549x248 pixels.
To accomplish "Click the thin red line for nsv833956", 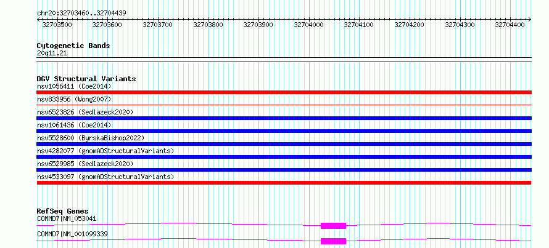I will (x=284, y=105).
